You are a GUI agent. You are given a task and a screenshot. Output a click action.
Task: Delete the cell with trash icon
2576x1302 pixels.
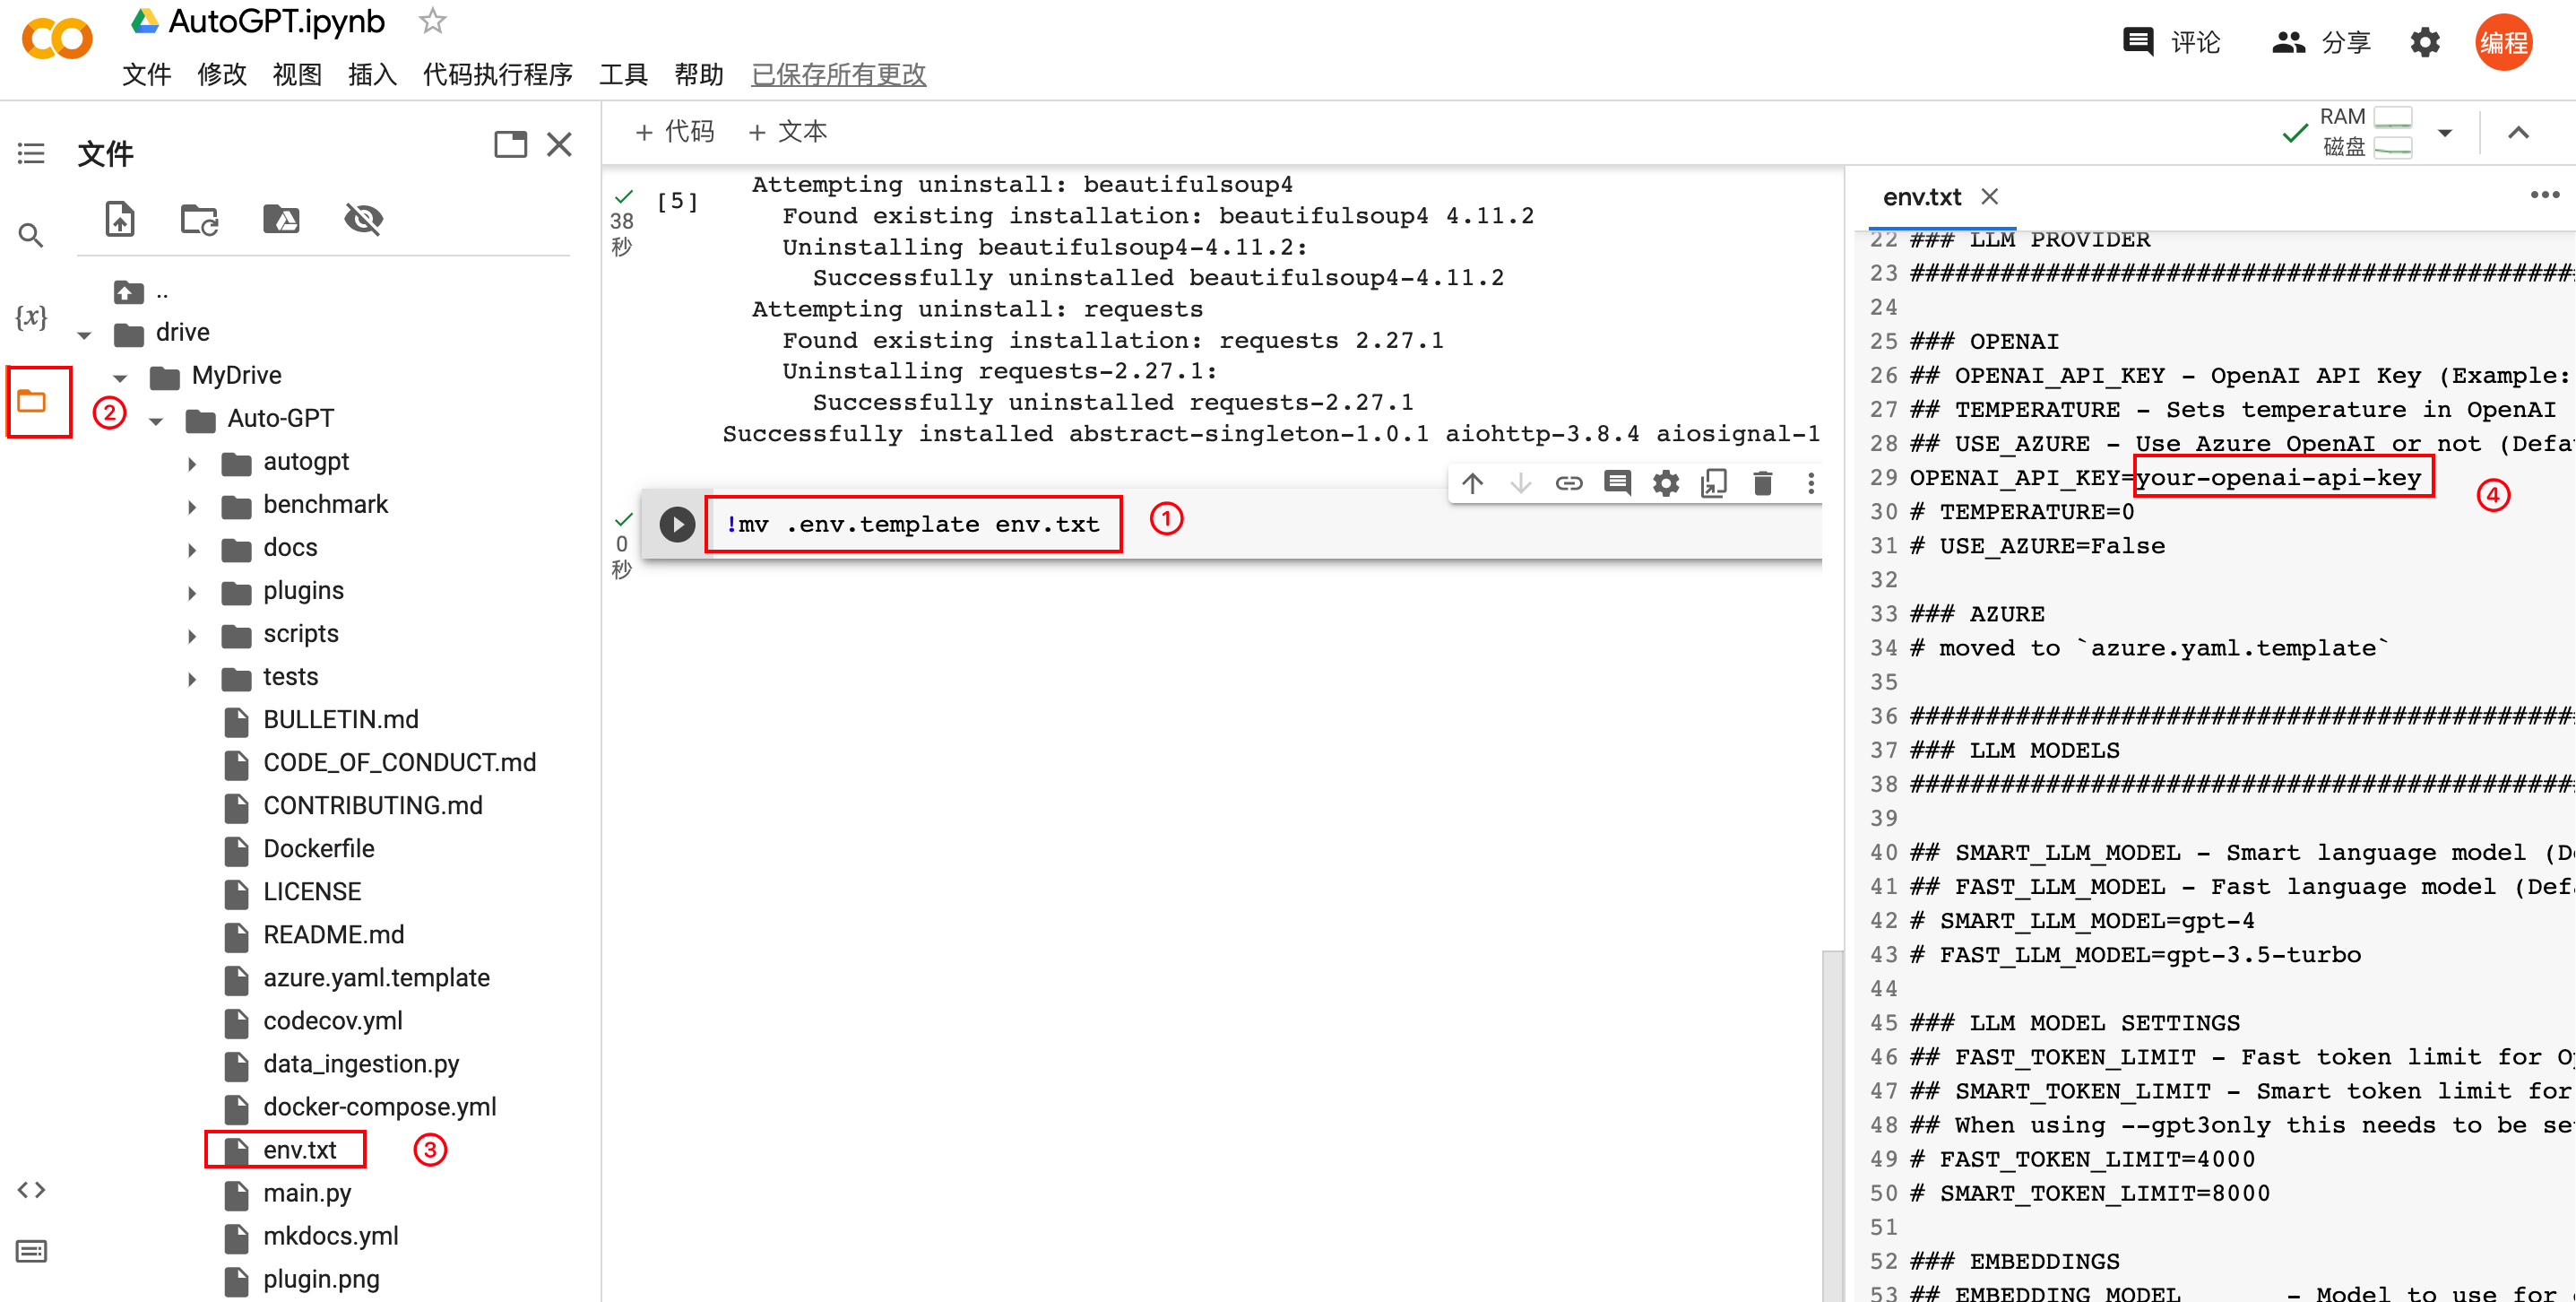(1762, 484)
